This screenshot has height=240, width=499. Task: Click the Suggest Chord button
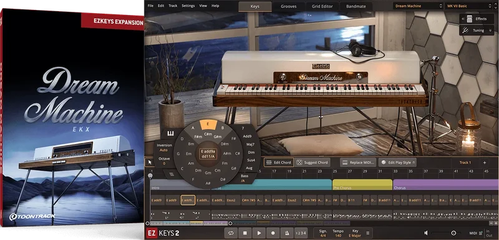pos(312,163)
